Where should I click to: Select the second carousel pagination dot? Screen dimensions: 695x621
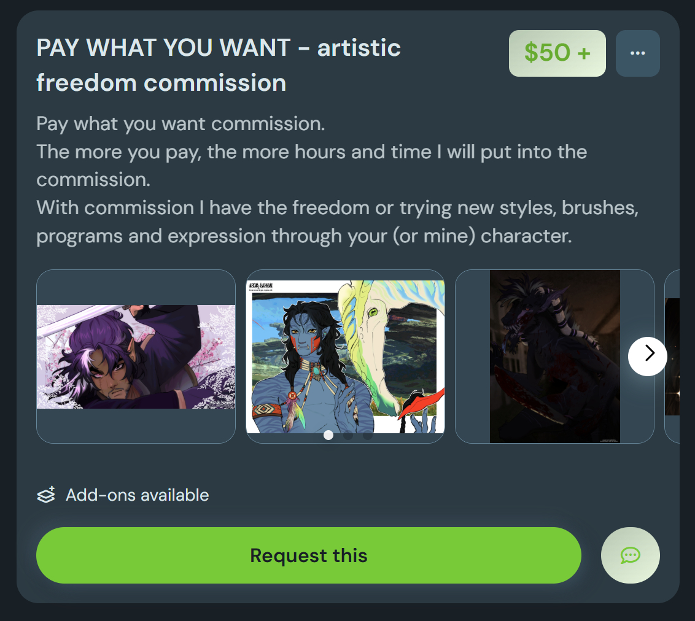348,435
